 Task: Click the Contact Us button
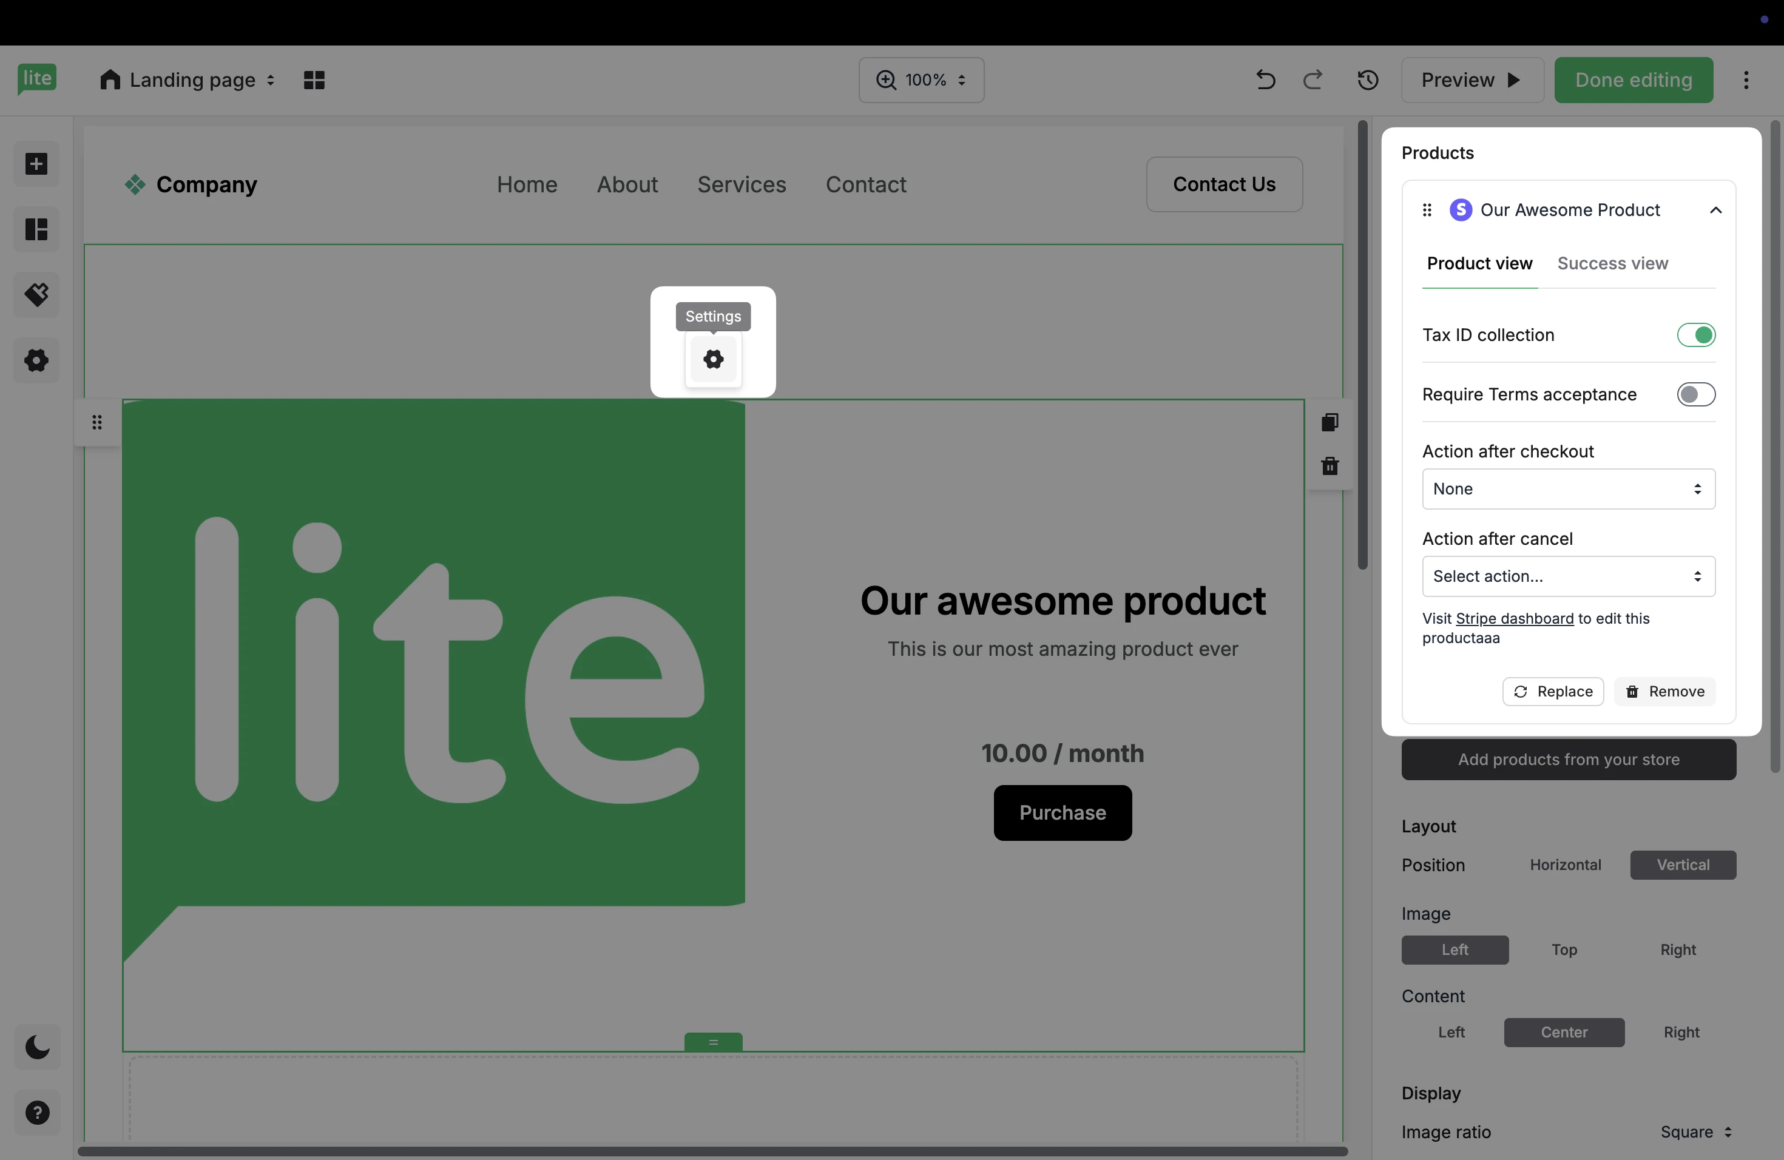(1224, 184)
